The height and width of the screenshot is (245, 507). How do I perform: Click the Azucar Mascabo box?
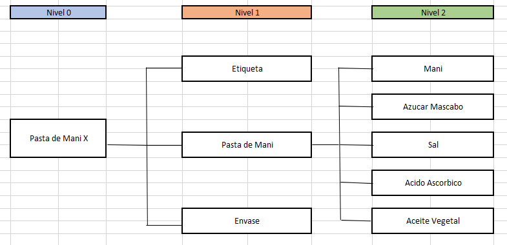(x=433, y=106)
